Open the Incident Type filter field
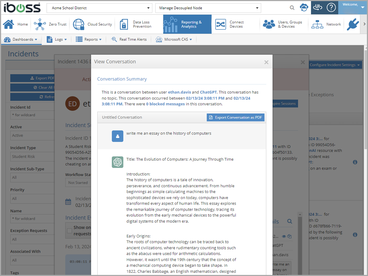 (32, 157)
